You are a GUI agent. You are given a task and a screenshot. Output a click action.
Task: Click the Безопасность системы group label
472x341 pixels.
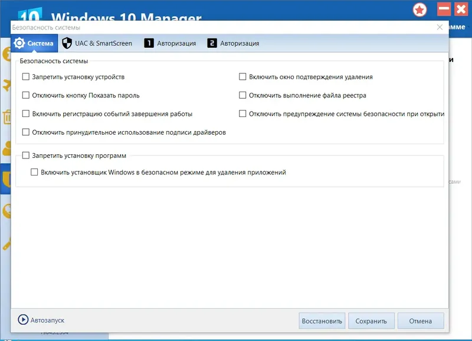coord(54,61)
